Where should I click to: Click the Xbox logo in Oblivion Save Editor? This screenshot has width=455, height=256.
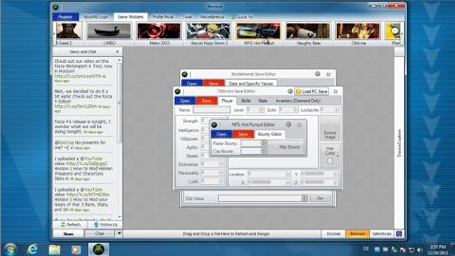pos(177,91)
